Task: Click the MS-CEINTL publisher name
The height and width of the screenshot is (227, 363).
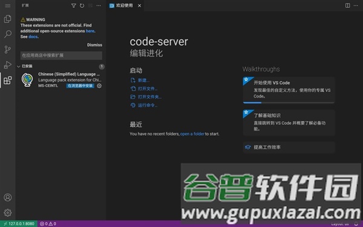Action: [x=48, y=86]
